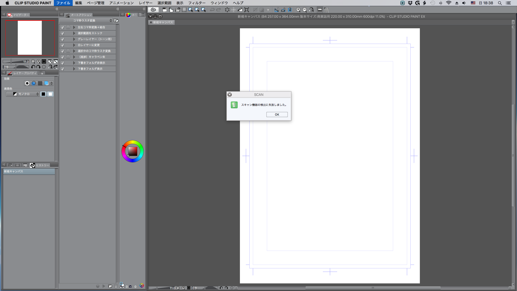Click zoom out icon in Navigator panel
Screen dimensions: 517x291
(x=33, y=61)
